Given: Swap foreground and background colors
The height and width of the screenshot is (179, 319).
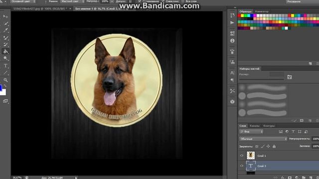Looking at the screenshot, I should 5,86.
